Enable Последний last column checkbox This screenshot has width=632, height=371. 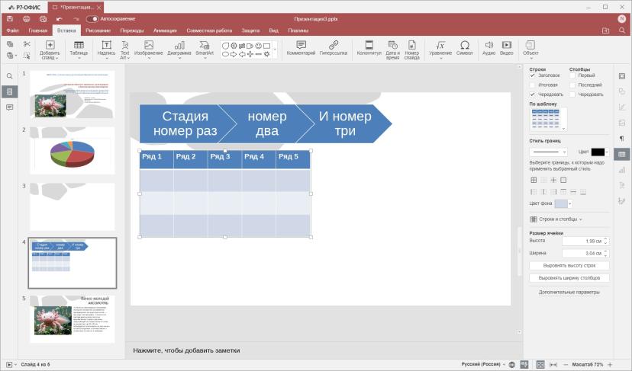tap(572, 85)
